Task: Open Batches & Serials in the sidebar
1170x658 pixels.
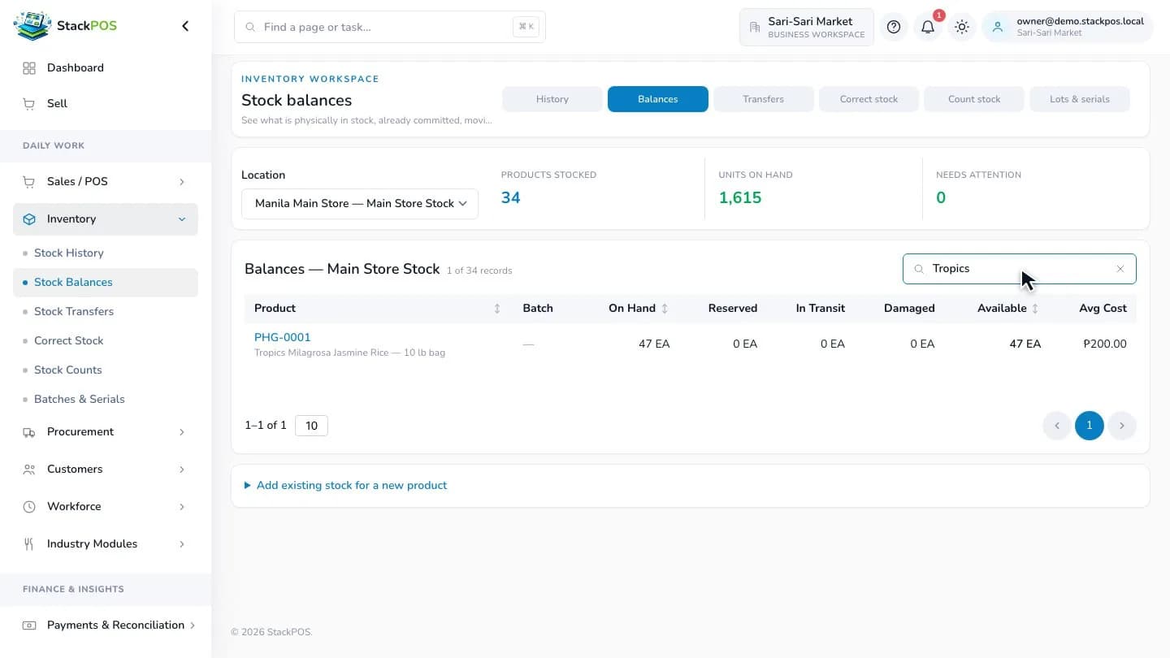Action: tap(106, 400)
